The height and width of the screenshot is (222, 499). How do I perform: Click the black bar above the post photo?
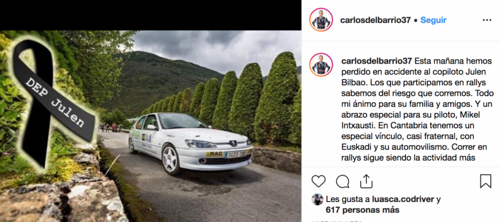click(x=151, y=15)
